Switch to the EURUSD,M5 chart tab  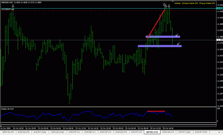click(24, 132)
